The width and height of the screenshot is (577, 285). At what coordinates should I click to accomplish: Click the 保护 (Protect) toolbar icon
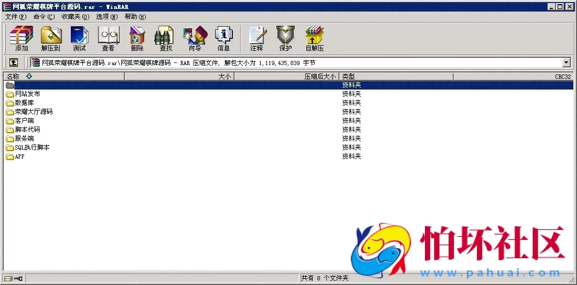[285, 38]
